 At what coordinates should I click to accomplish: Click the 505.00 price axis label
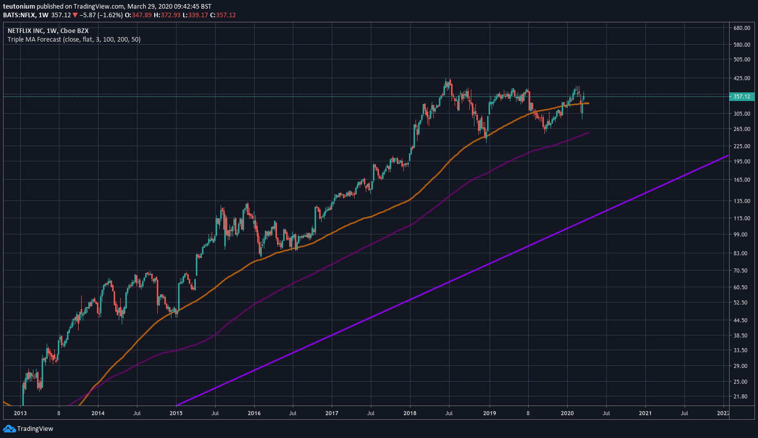click(742, 59)
